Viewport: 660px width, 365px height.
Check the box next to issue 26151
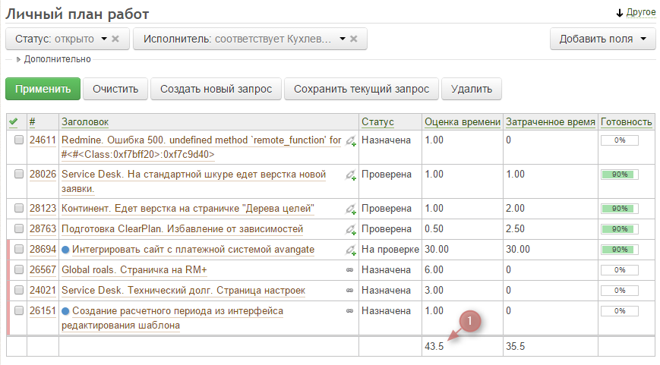point(18,311)
